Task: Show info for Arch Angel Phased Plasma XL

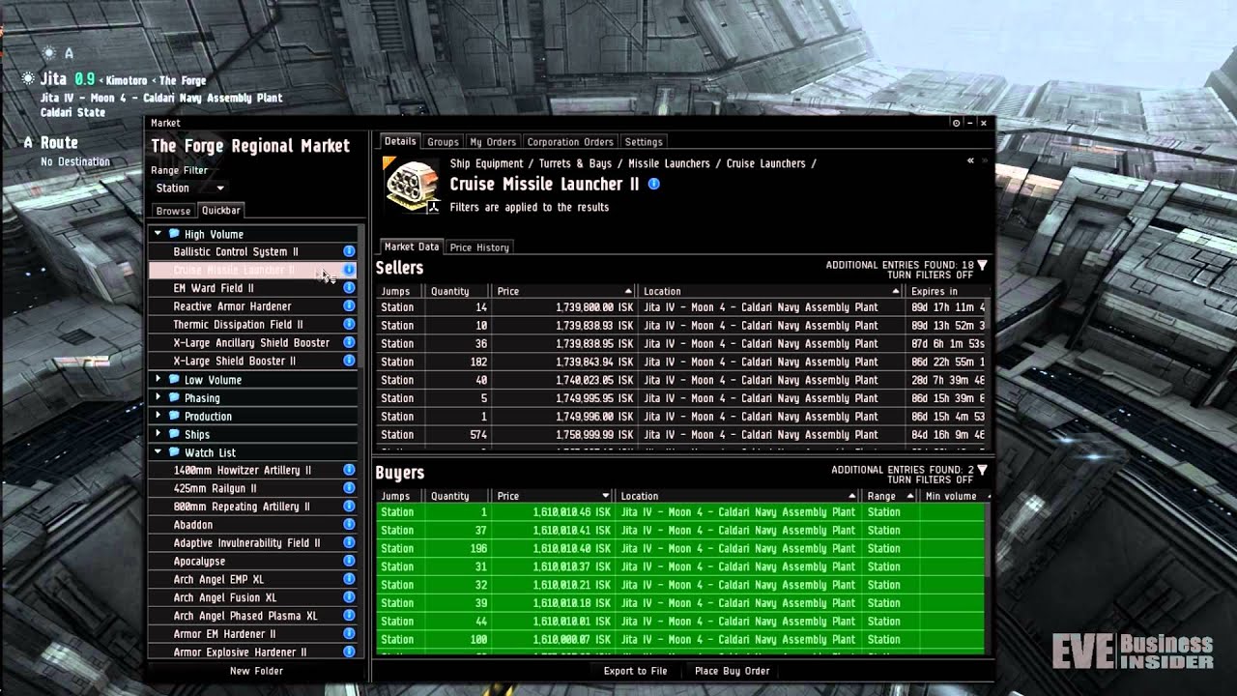Action: (349, 616)
